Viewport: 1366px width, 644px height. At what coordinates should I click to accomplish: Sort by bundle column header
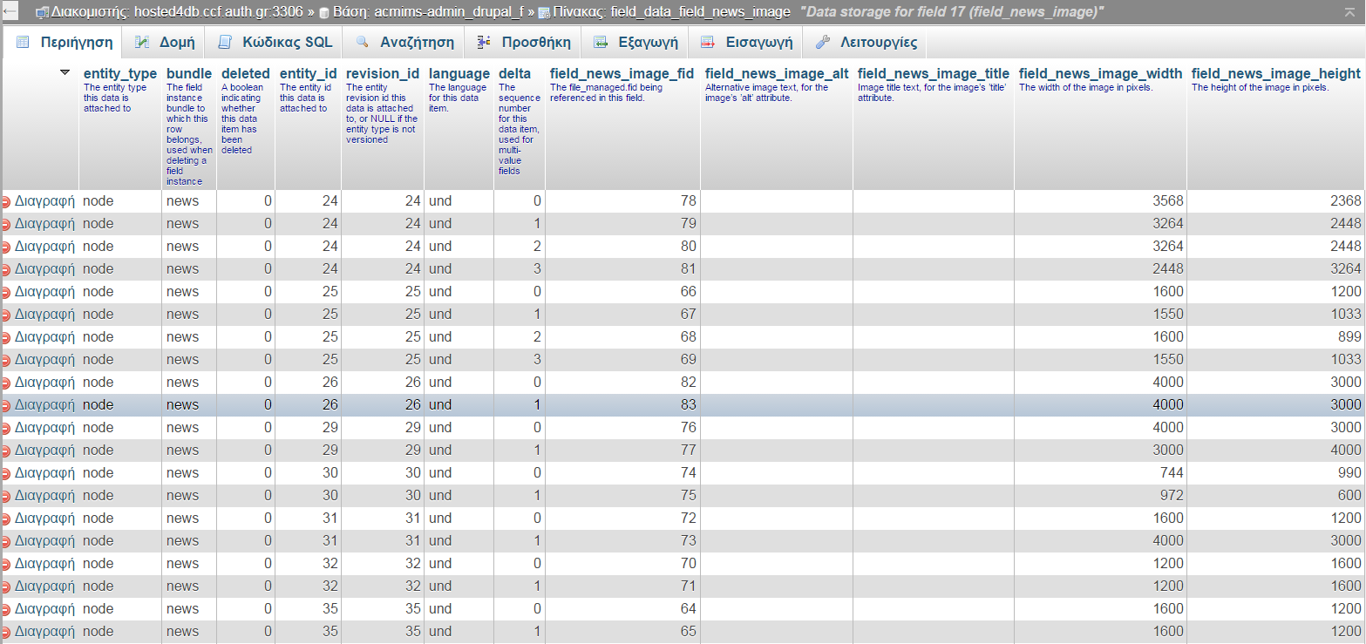point(189,73)
